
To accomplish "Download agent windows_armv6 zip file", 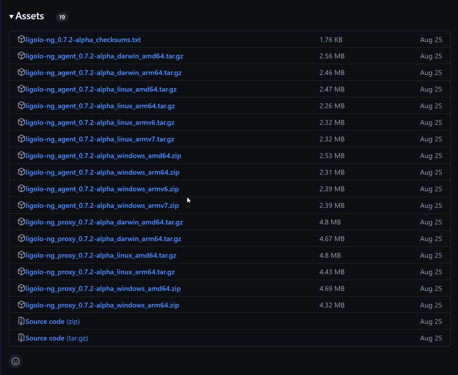I will click(x=102, y=189).
